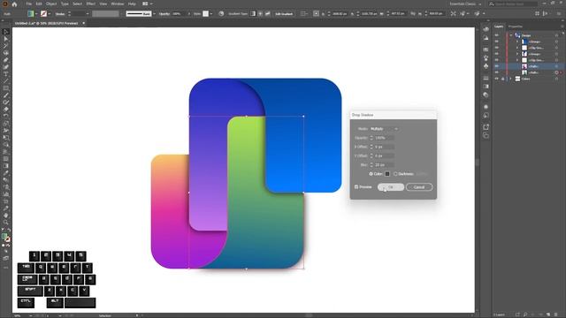Open the Object menu

(51, 4)
